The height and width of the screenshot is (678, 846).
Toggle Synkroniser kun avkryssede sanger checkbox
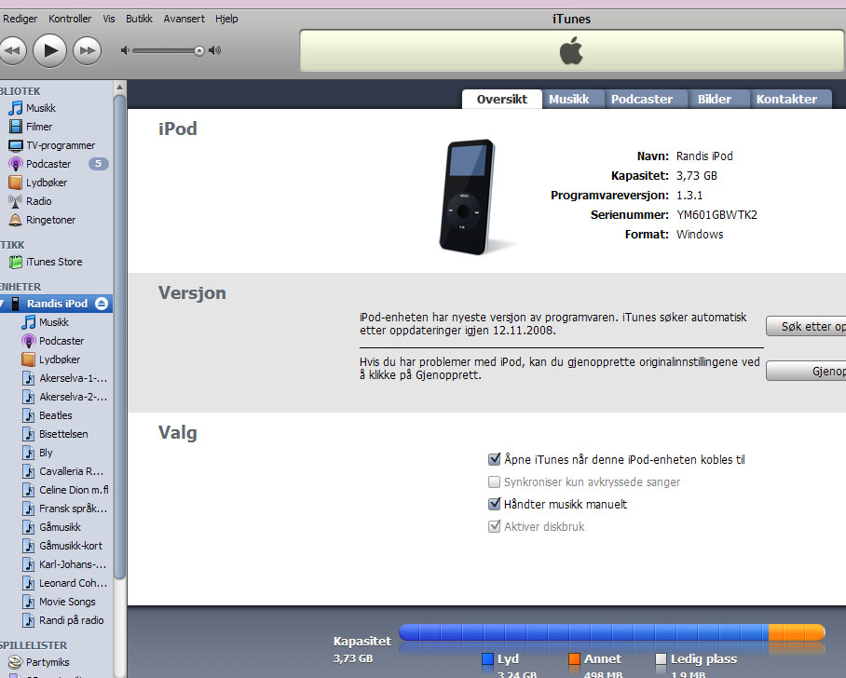tap(494, 481)
